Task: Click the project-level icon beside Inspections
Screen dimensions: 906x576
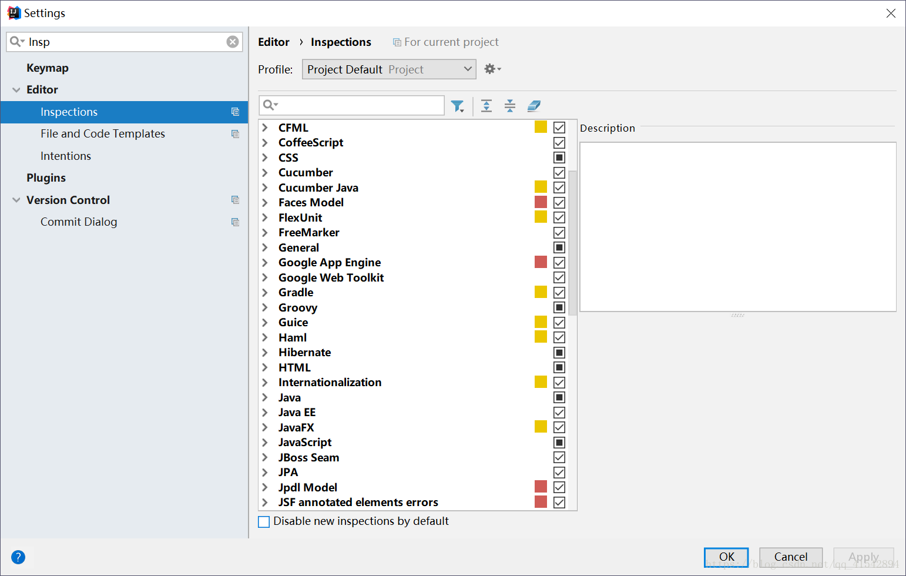Action: coord(235,112)
